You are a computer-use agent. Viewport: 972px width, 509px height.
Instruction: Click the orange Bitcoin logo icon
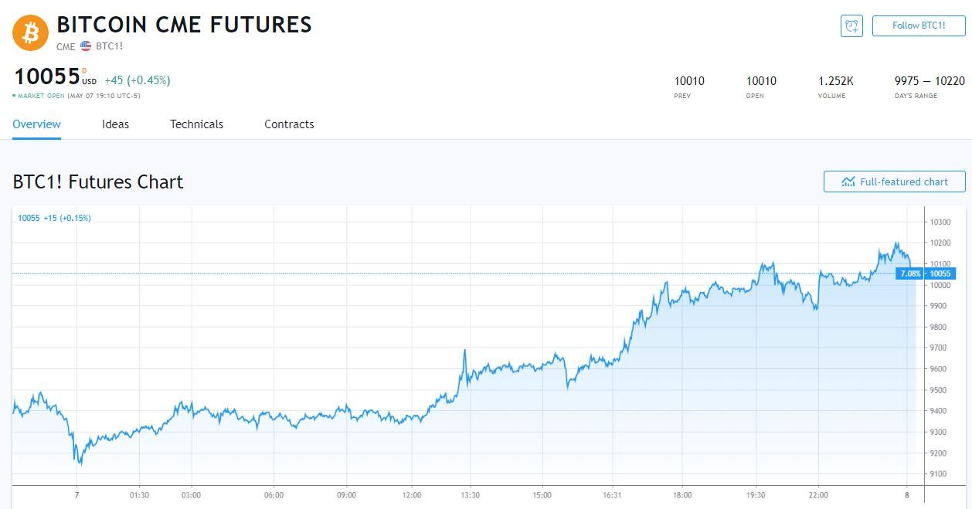[x=31, y=32]
